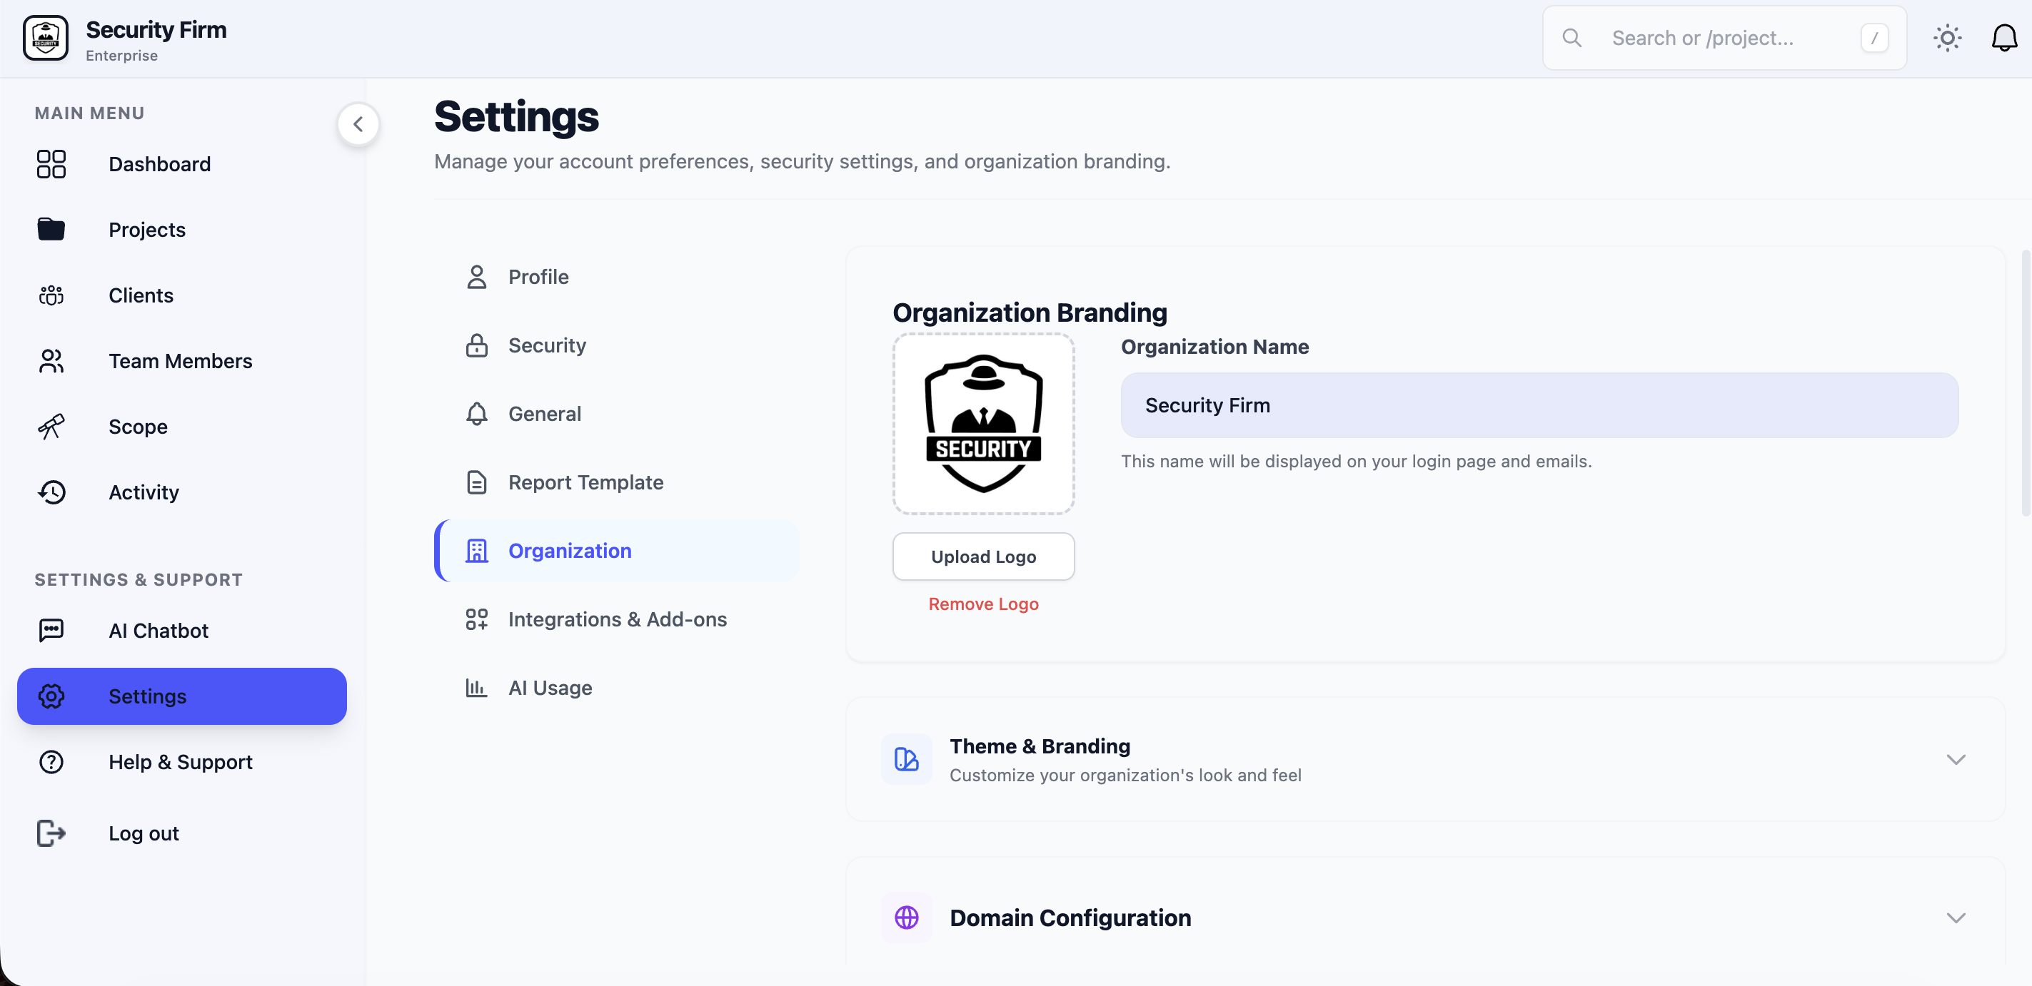Open the AI Usage settings tab
The height and width of the screenshot is (986, 2032).
617,688
